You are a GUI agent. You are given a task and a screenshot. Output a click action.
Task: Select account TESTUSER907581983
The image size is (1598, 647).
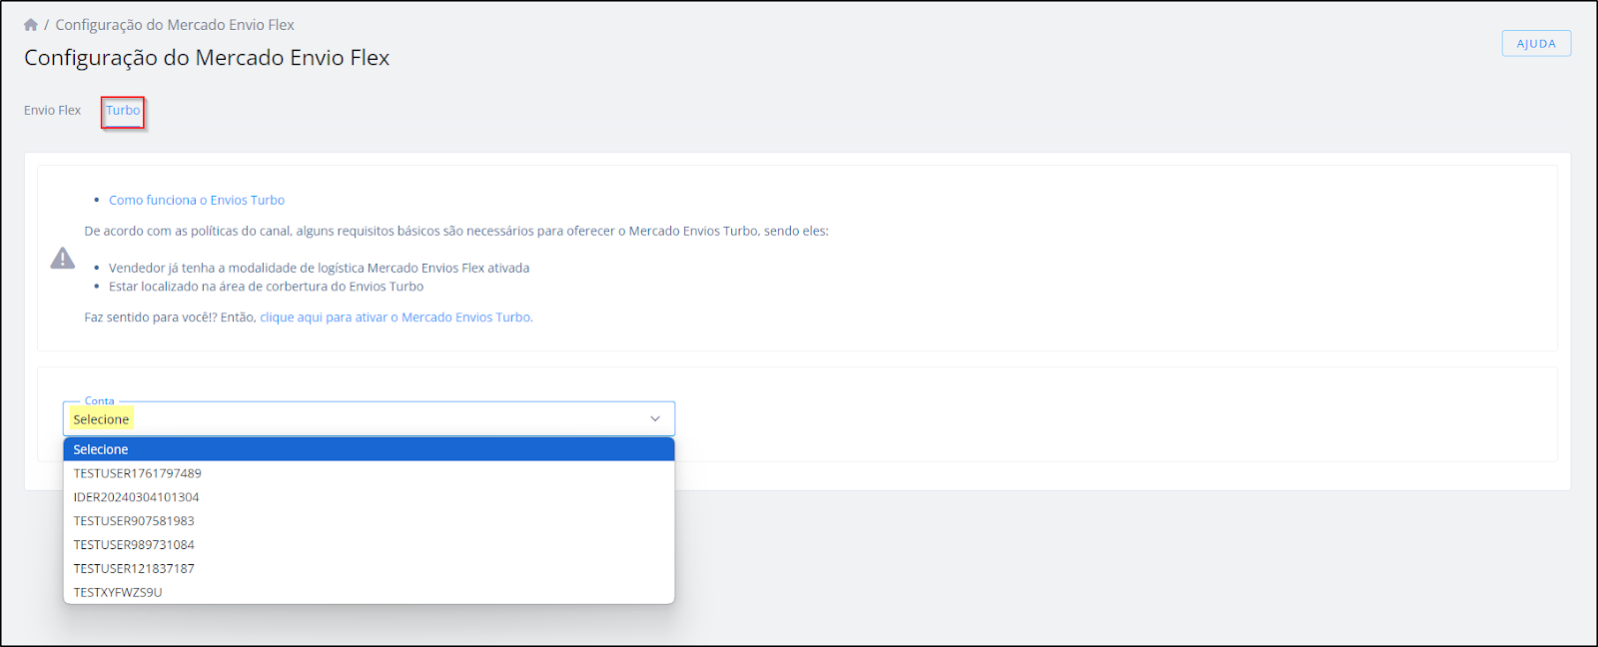[369, 521]
